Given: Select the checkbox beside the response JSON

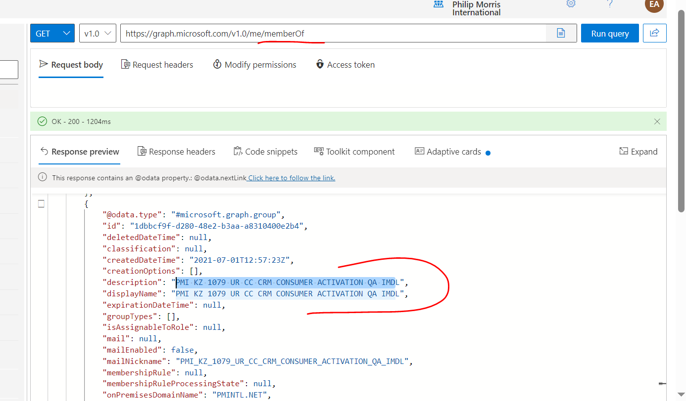Looking at the screenshot, I should (41, 203).
